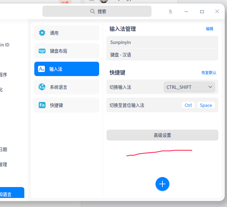Click the globe icon for 系统语言
227x207 pixels.
pyautogui.click(x=42, y=87)
